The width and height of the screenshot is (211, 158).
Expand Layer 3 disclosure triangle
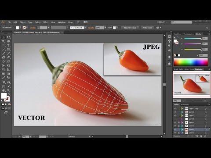tap(183, 126)
